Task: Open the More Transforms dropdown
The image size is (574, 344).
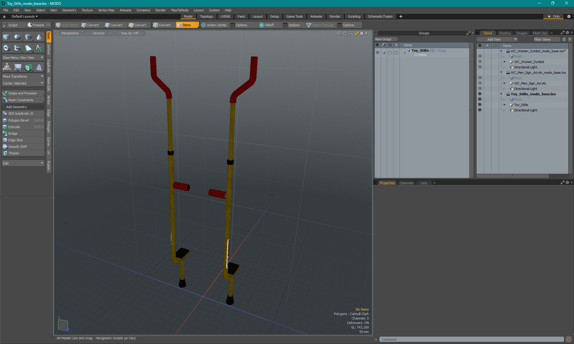Action: coord(23,76)
